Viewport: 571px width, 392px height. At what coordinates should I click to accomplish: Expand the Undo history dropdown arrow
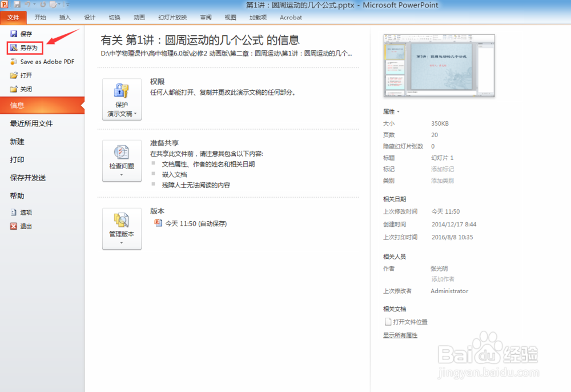click(x=34, y=5)
